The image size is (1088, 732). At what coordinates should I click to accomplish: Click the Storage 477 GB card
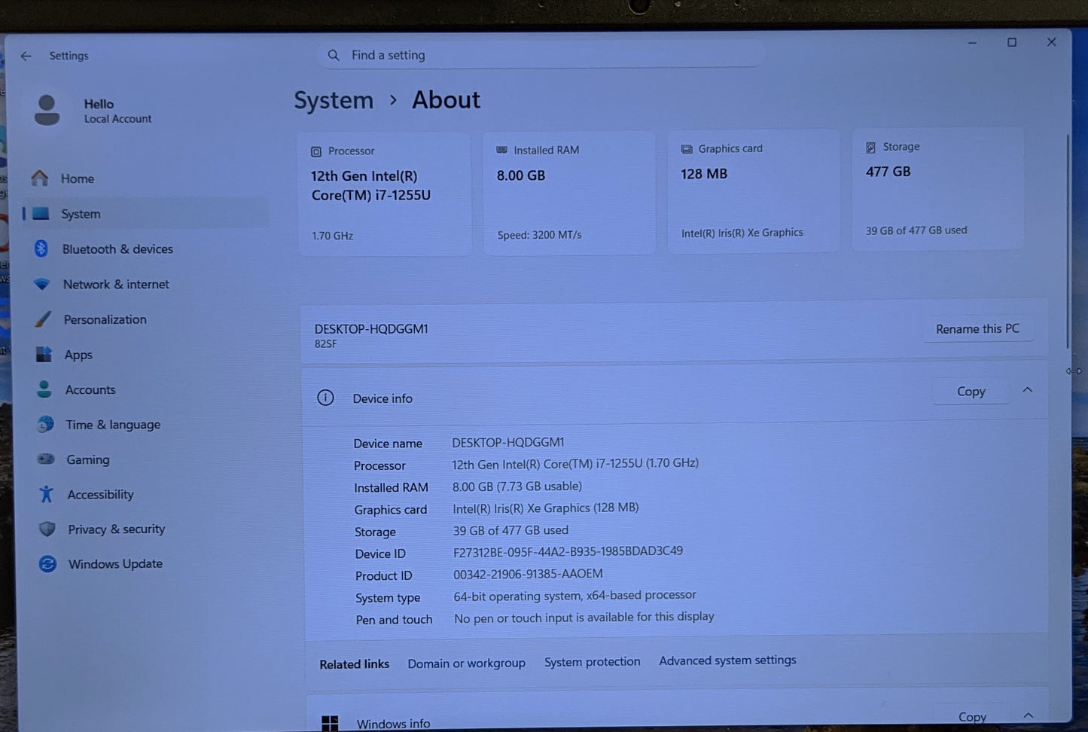pyautogui.click(x=937, y=188)
